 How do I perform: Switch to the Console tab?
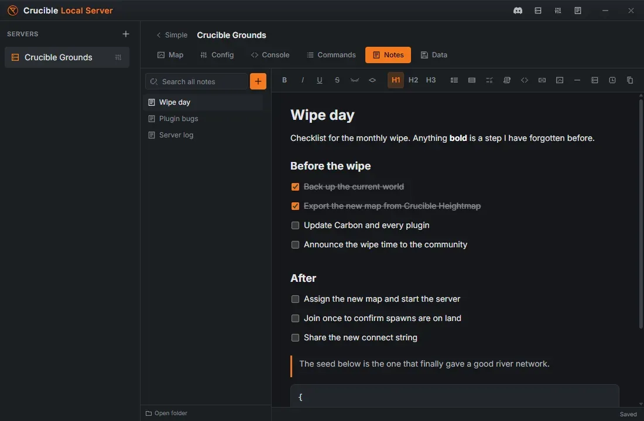[270, 55]
